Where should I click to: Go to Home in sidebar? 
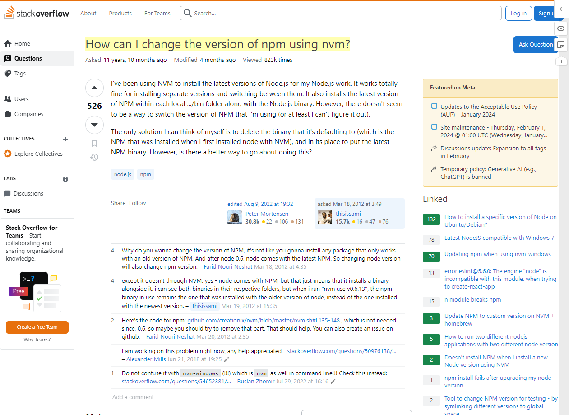tap(37, 43)
